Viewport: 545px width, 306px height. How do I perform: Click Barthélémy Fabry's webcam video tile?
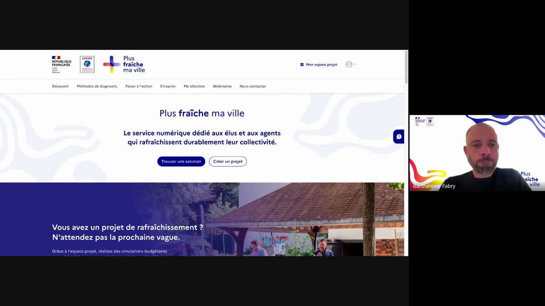477,153
